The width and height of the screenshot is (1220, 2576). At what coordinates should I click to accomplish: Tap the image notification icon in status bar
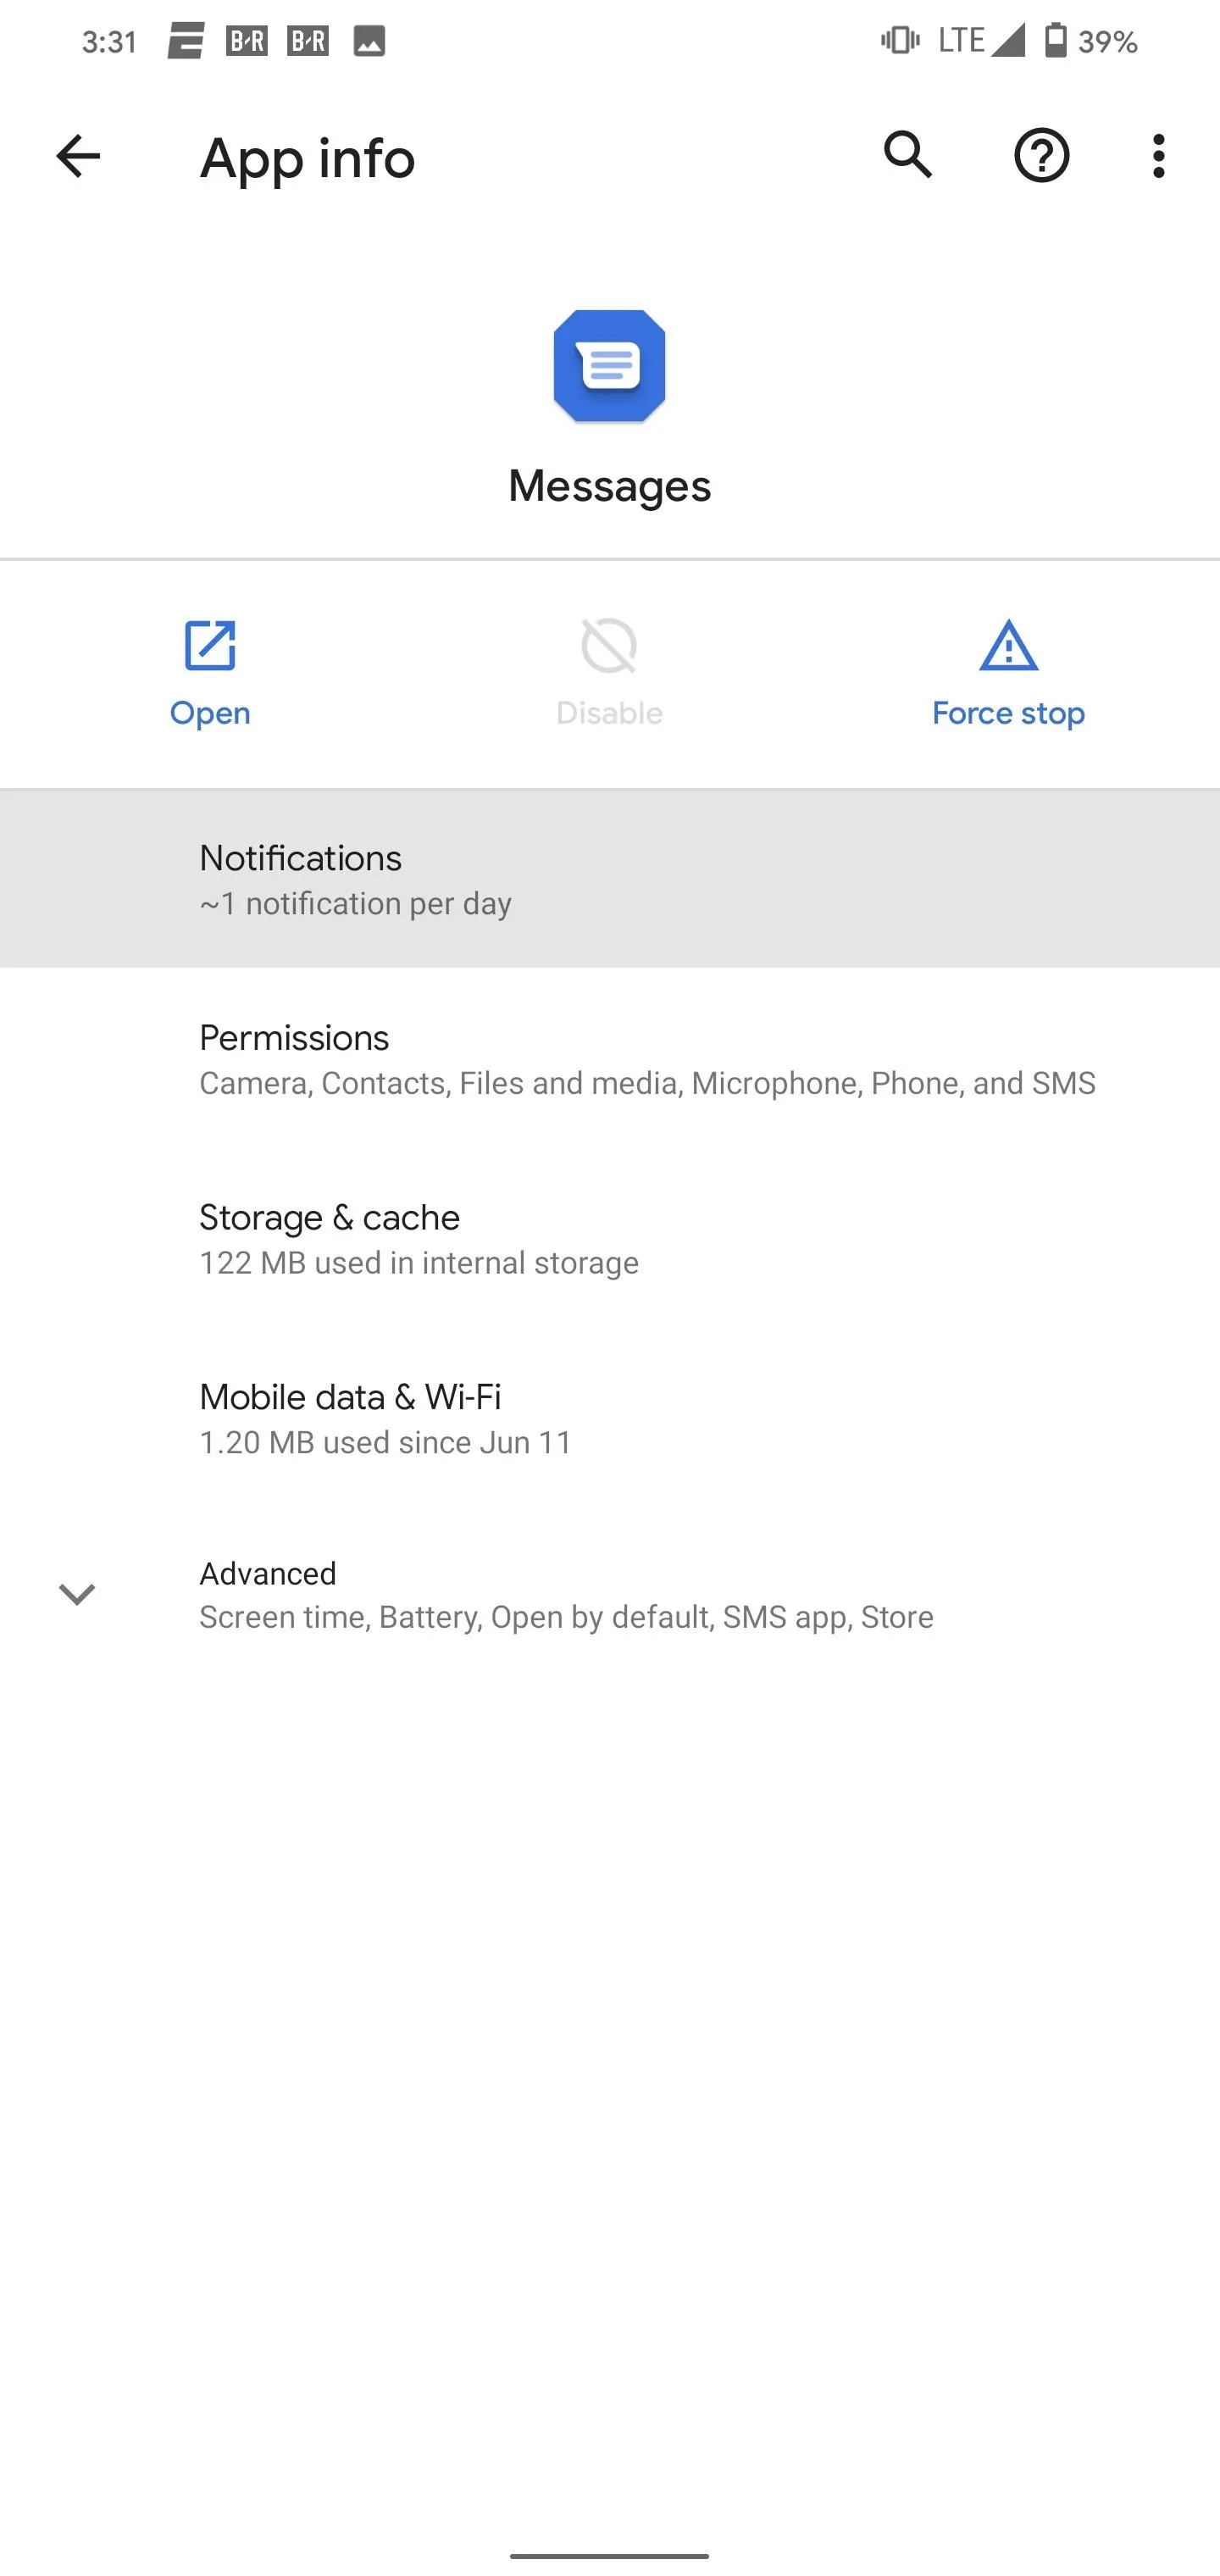(369, 41)
